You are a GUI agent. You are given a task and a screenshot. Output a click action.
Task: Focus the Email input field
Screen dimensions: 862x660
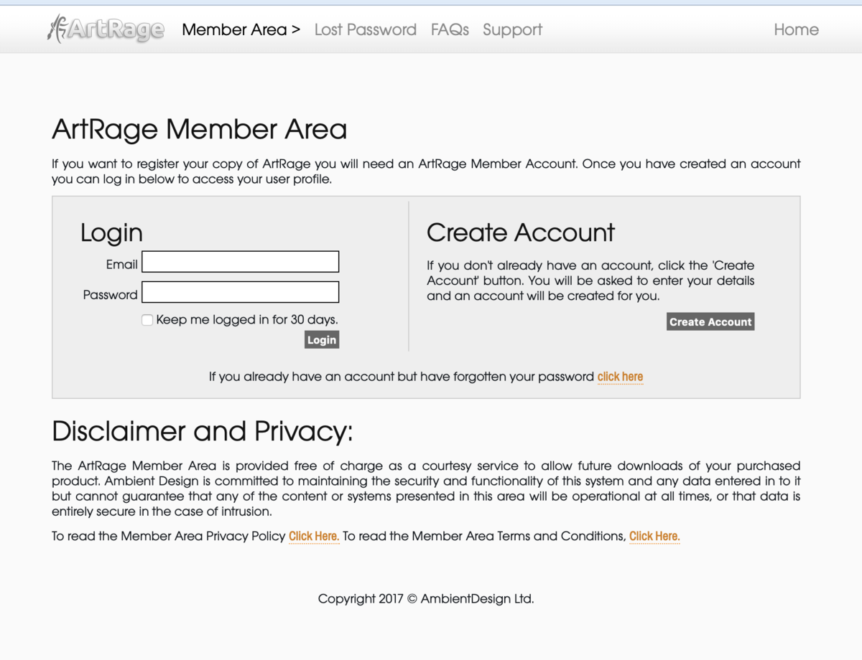(241, 262)
